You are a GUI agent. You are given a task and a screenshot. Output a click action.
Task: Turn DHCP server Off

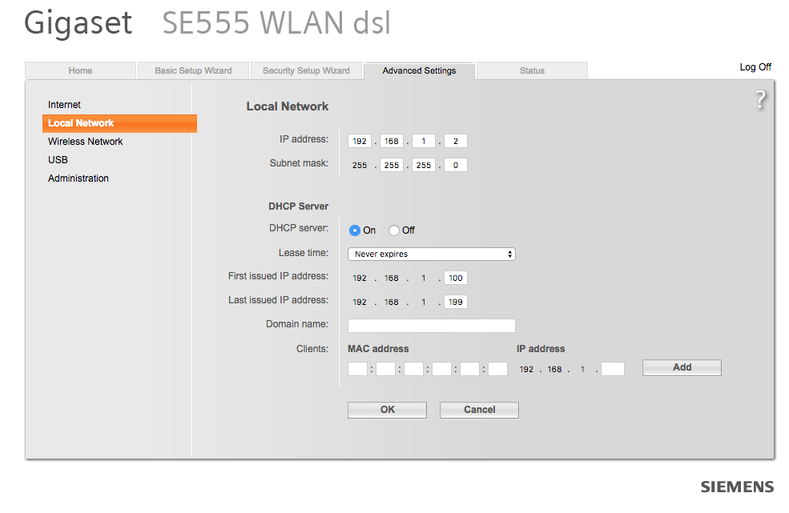[394, 230]
